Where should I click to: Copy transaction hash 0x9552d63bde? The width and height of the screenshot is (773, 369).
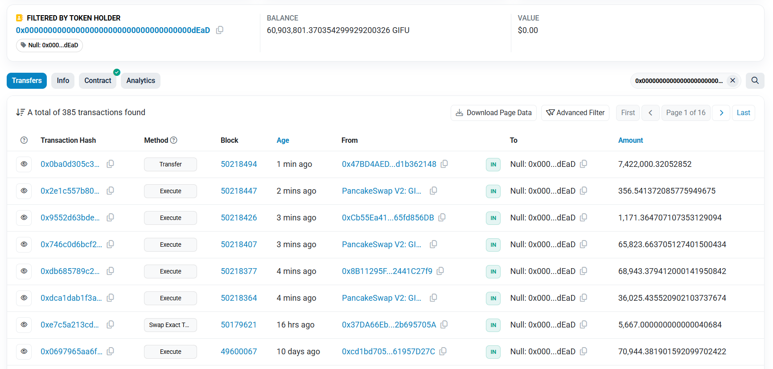pyautogui.click(x=110, y=218)
